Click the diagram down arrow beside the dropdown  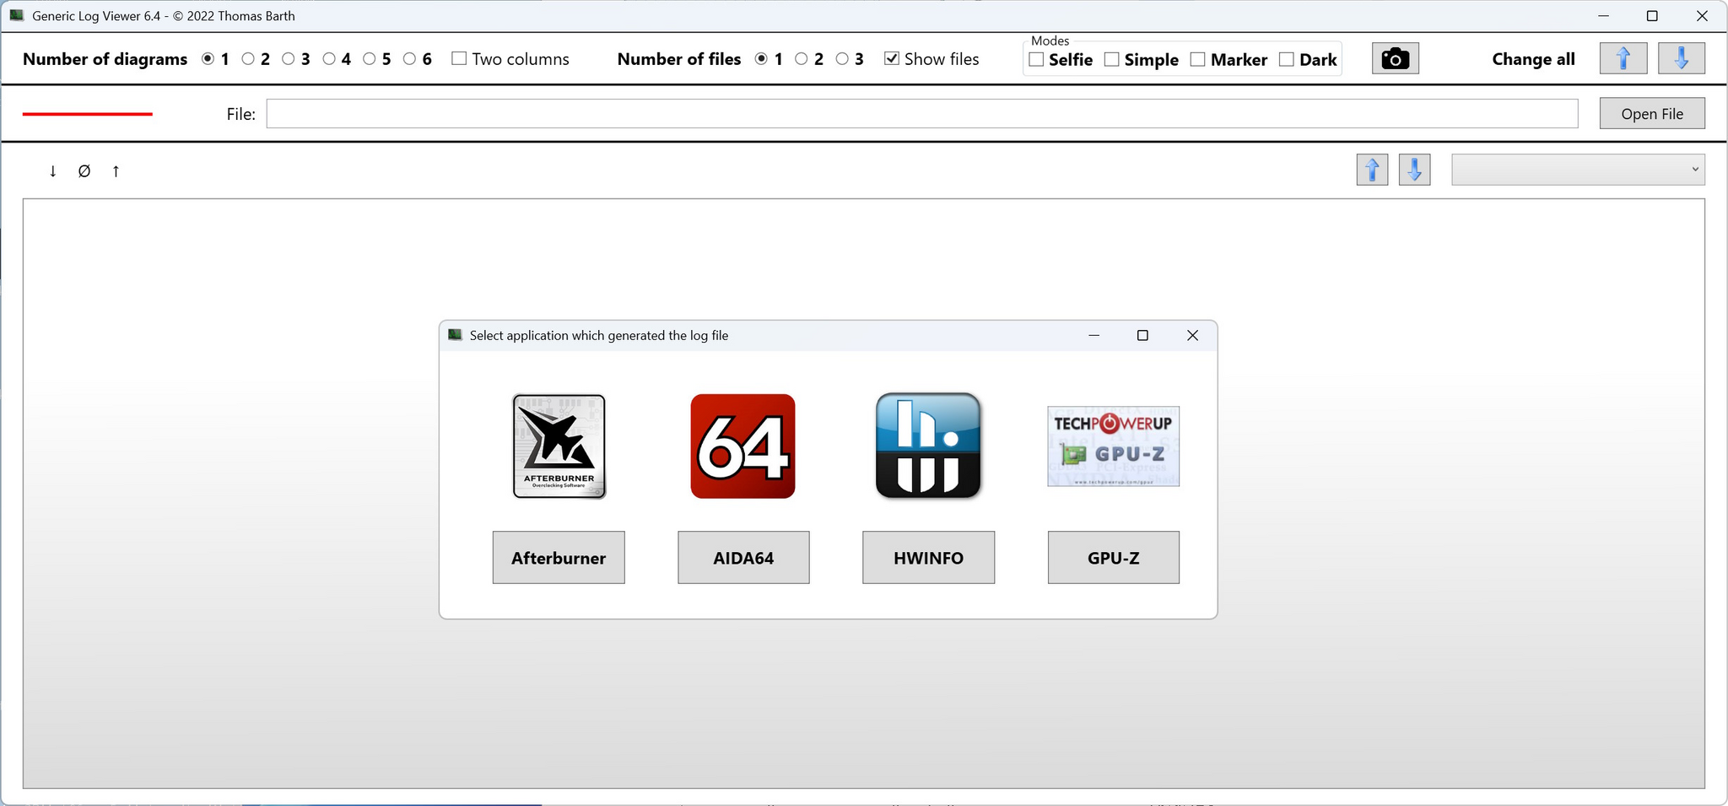coord(1414,170)
